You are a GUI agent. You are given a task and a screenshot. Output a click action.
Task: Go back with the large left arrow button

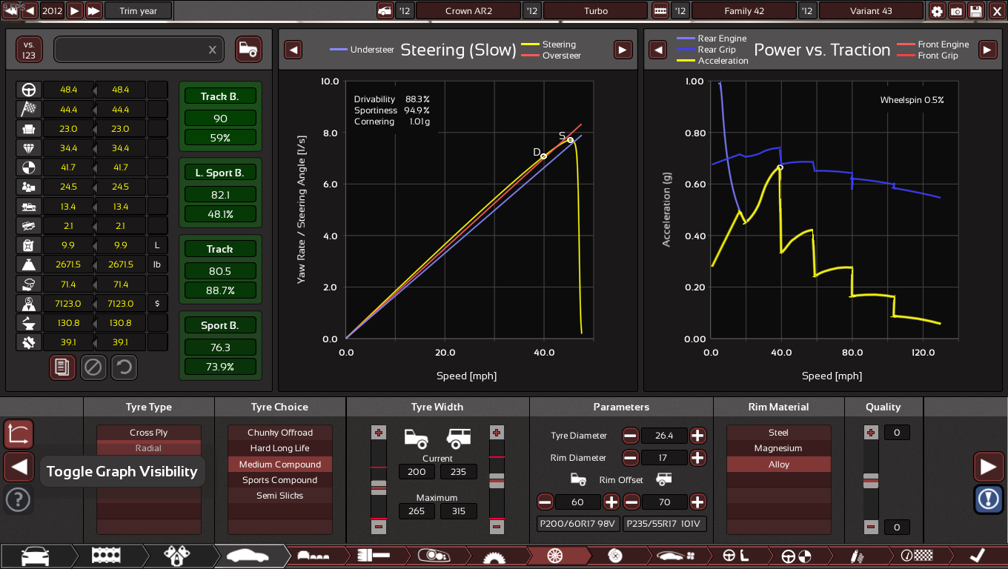[19, 467]
